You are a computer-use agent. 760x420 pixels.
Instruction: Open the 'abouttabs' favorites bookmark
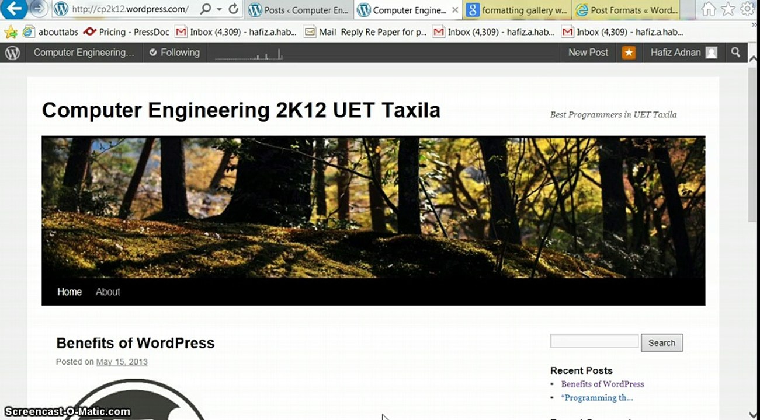point(50,32)
